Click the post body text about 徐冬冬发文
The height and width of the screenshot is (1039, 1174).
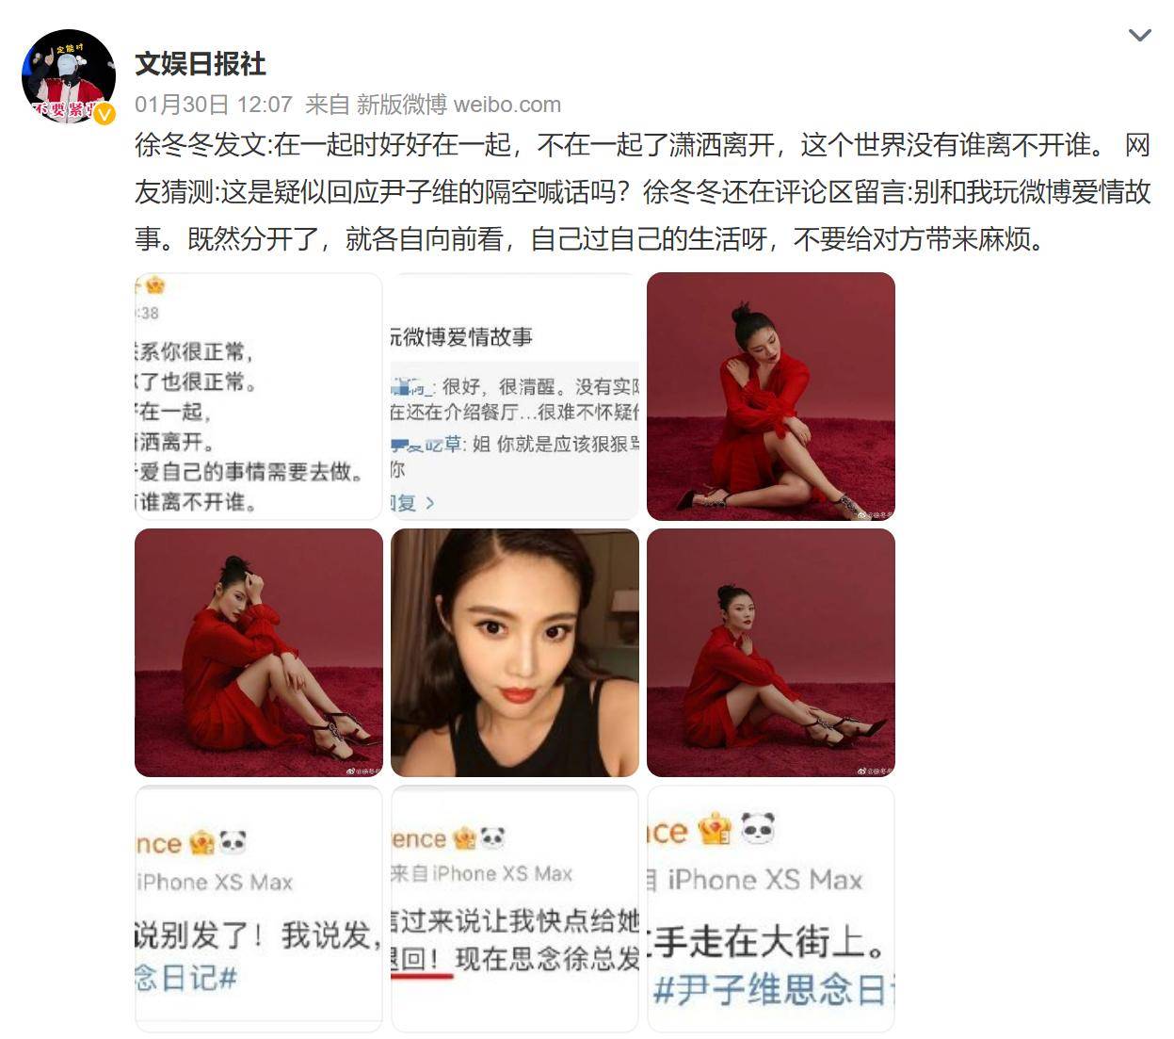[x=643, y=192]
